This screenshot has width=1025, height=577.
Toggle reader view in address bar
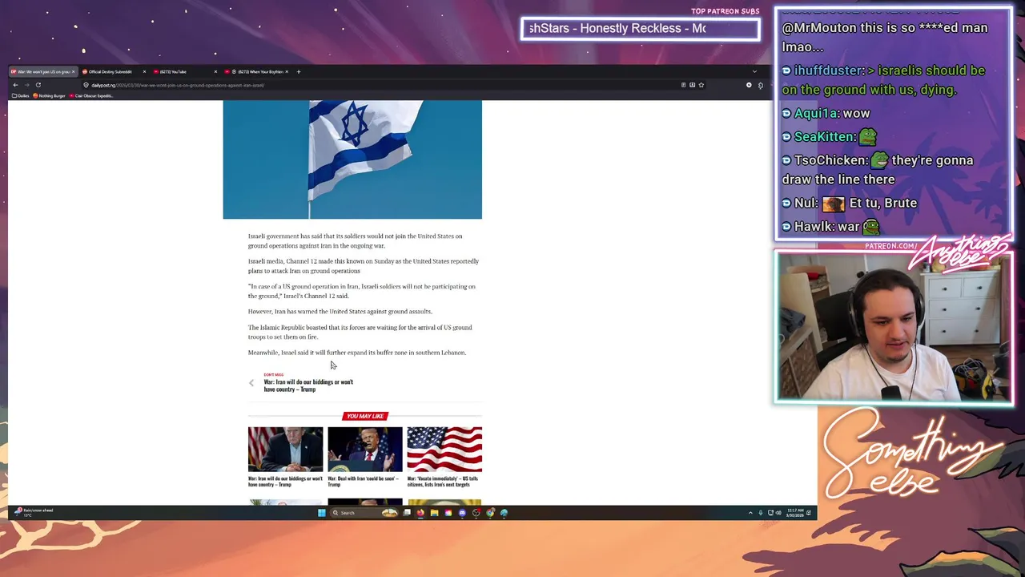click(x=683, y=85)
